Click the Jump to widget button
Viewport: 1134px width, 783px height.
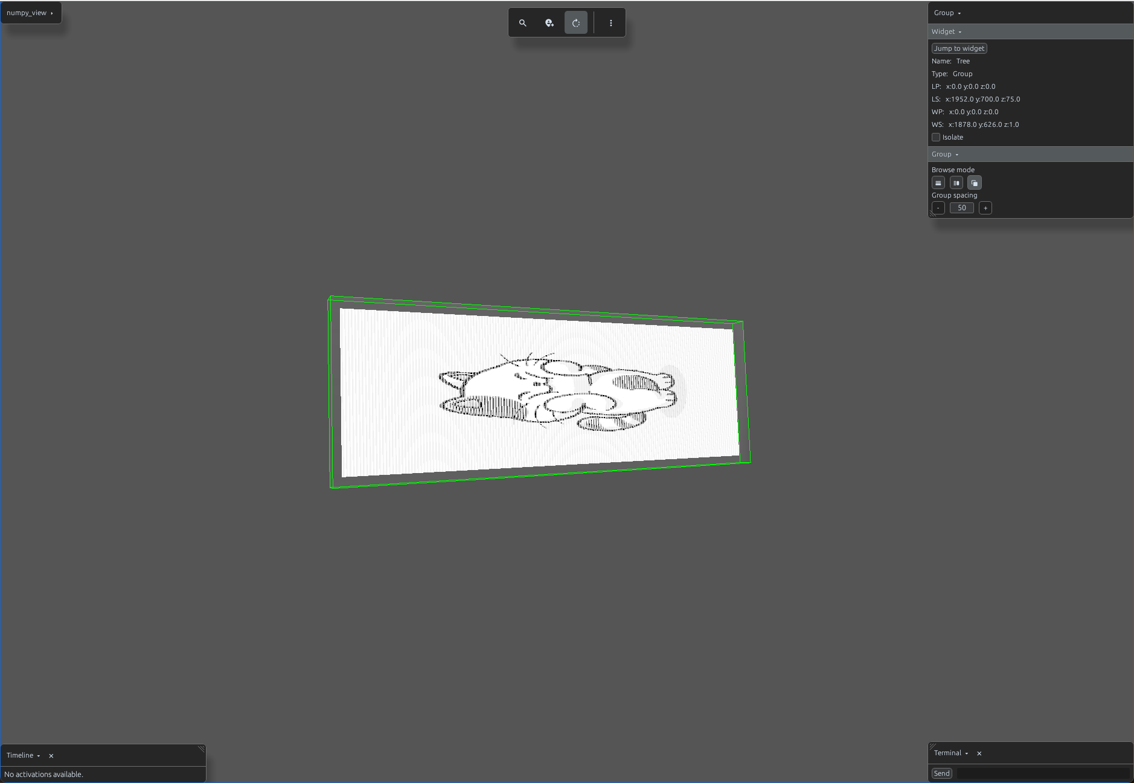tap(959, 48)
